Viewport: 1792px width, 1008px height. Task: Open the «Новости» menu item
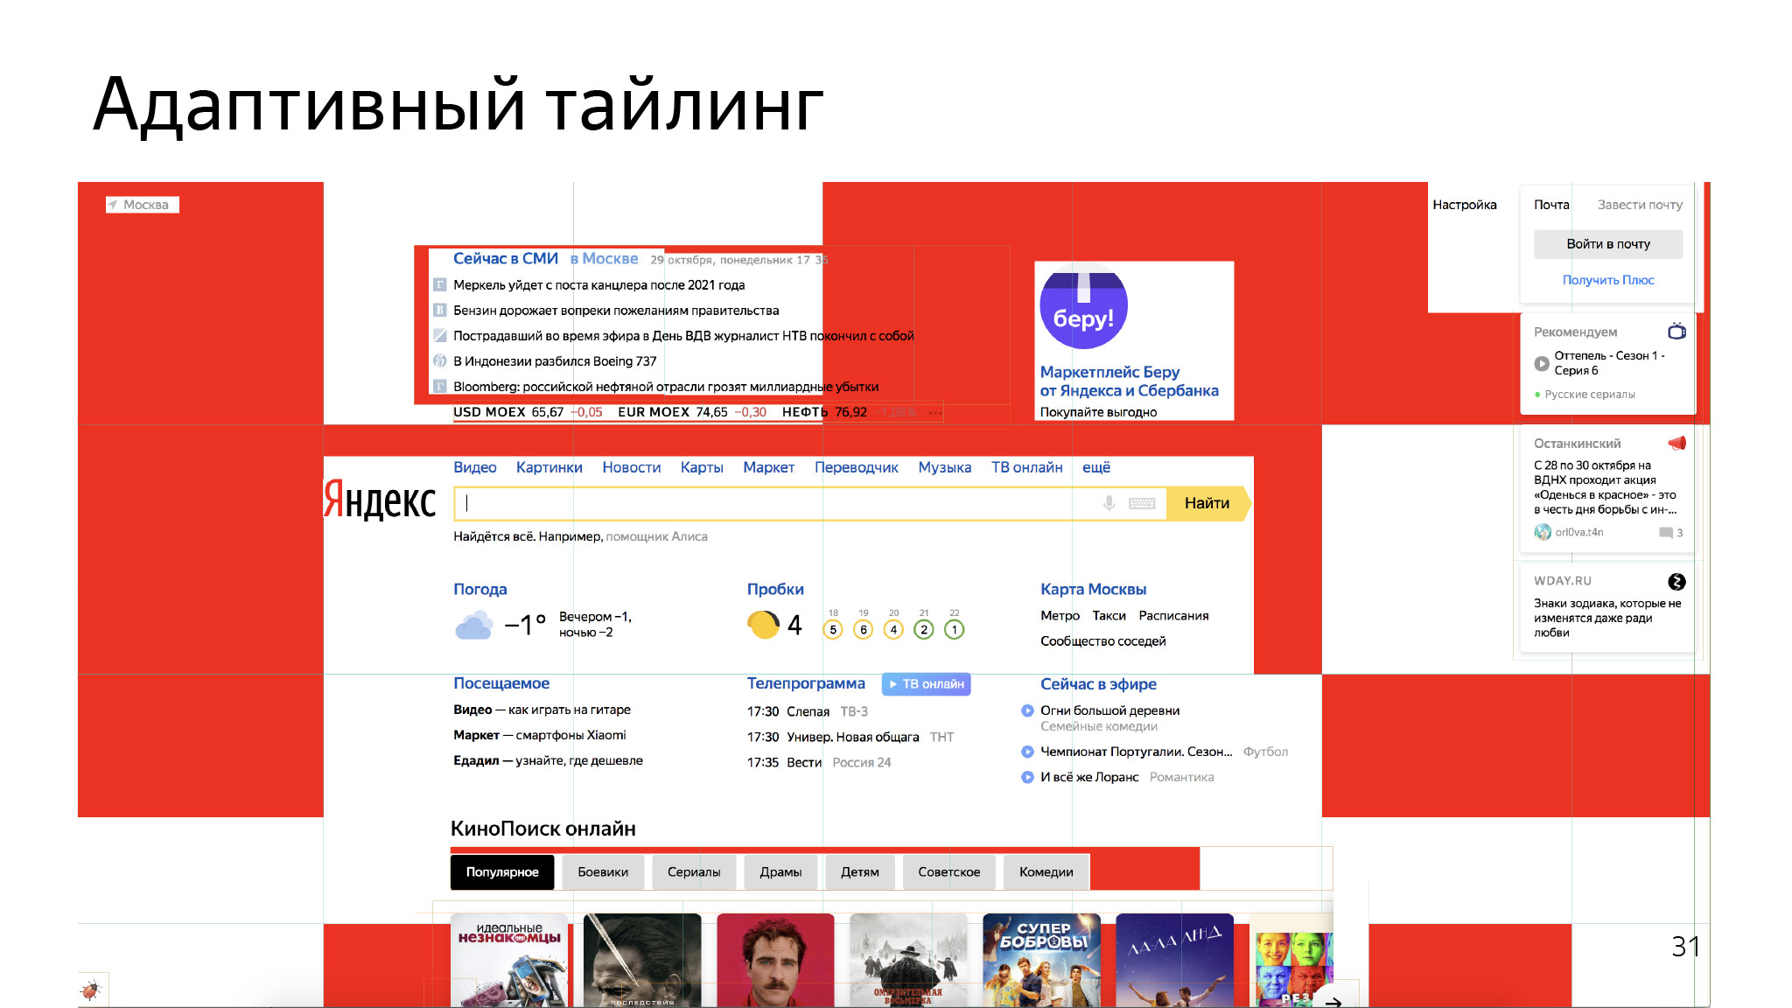632,467
